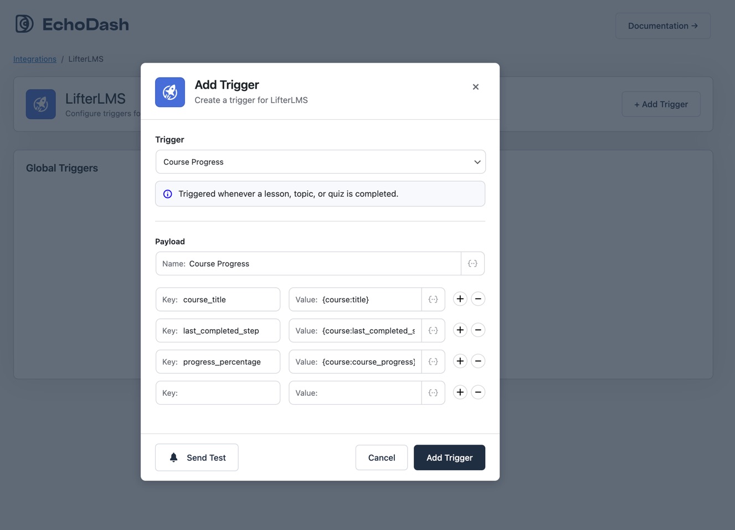Select Course Progress from the trigger selector
The image size is (735, 530).
coord(320,161)
